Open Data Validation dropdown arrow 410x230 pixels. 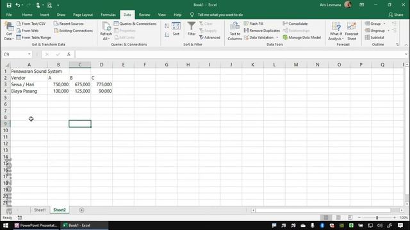(277, 38)
